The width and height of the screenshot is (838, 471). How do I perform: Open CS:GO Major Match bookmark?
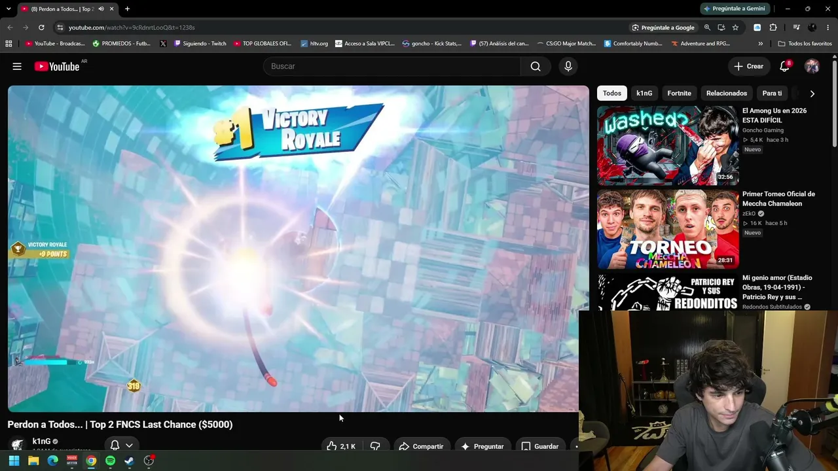coord(566,44)
